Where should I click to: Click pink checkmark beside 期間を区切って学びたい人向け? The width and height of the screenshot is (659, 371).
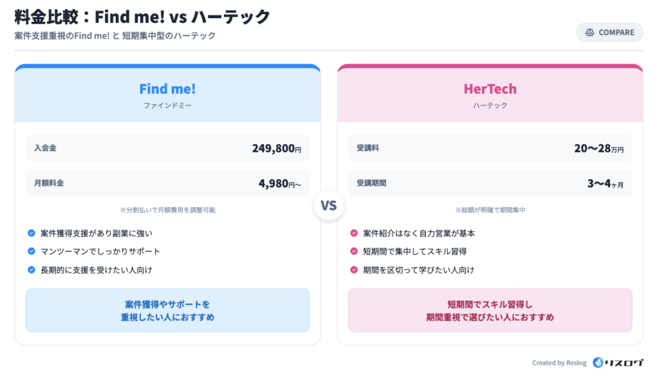point(353,270)
